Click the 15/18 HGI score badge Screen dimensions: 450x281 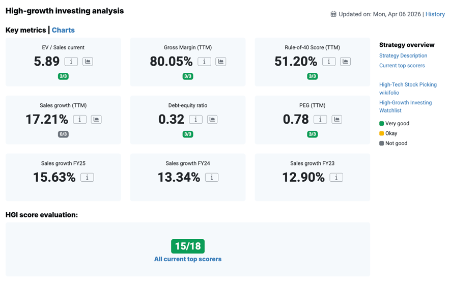tap(187, 246)
